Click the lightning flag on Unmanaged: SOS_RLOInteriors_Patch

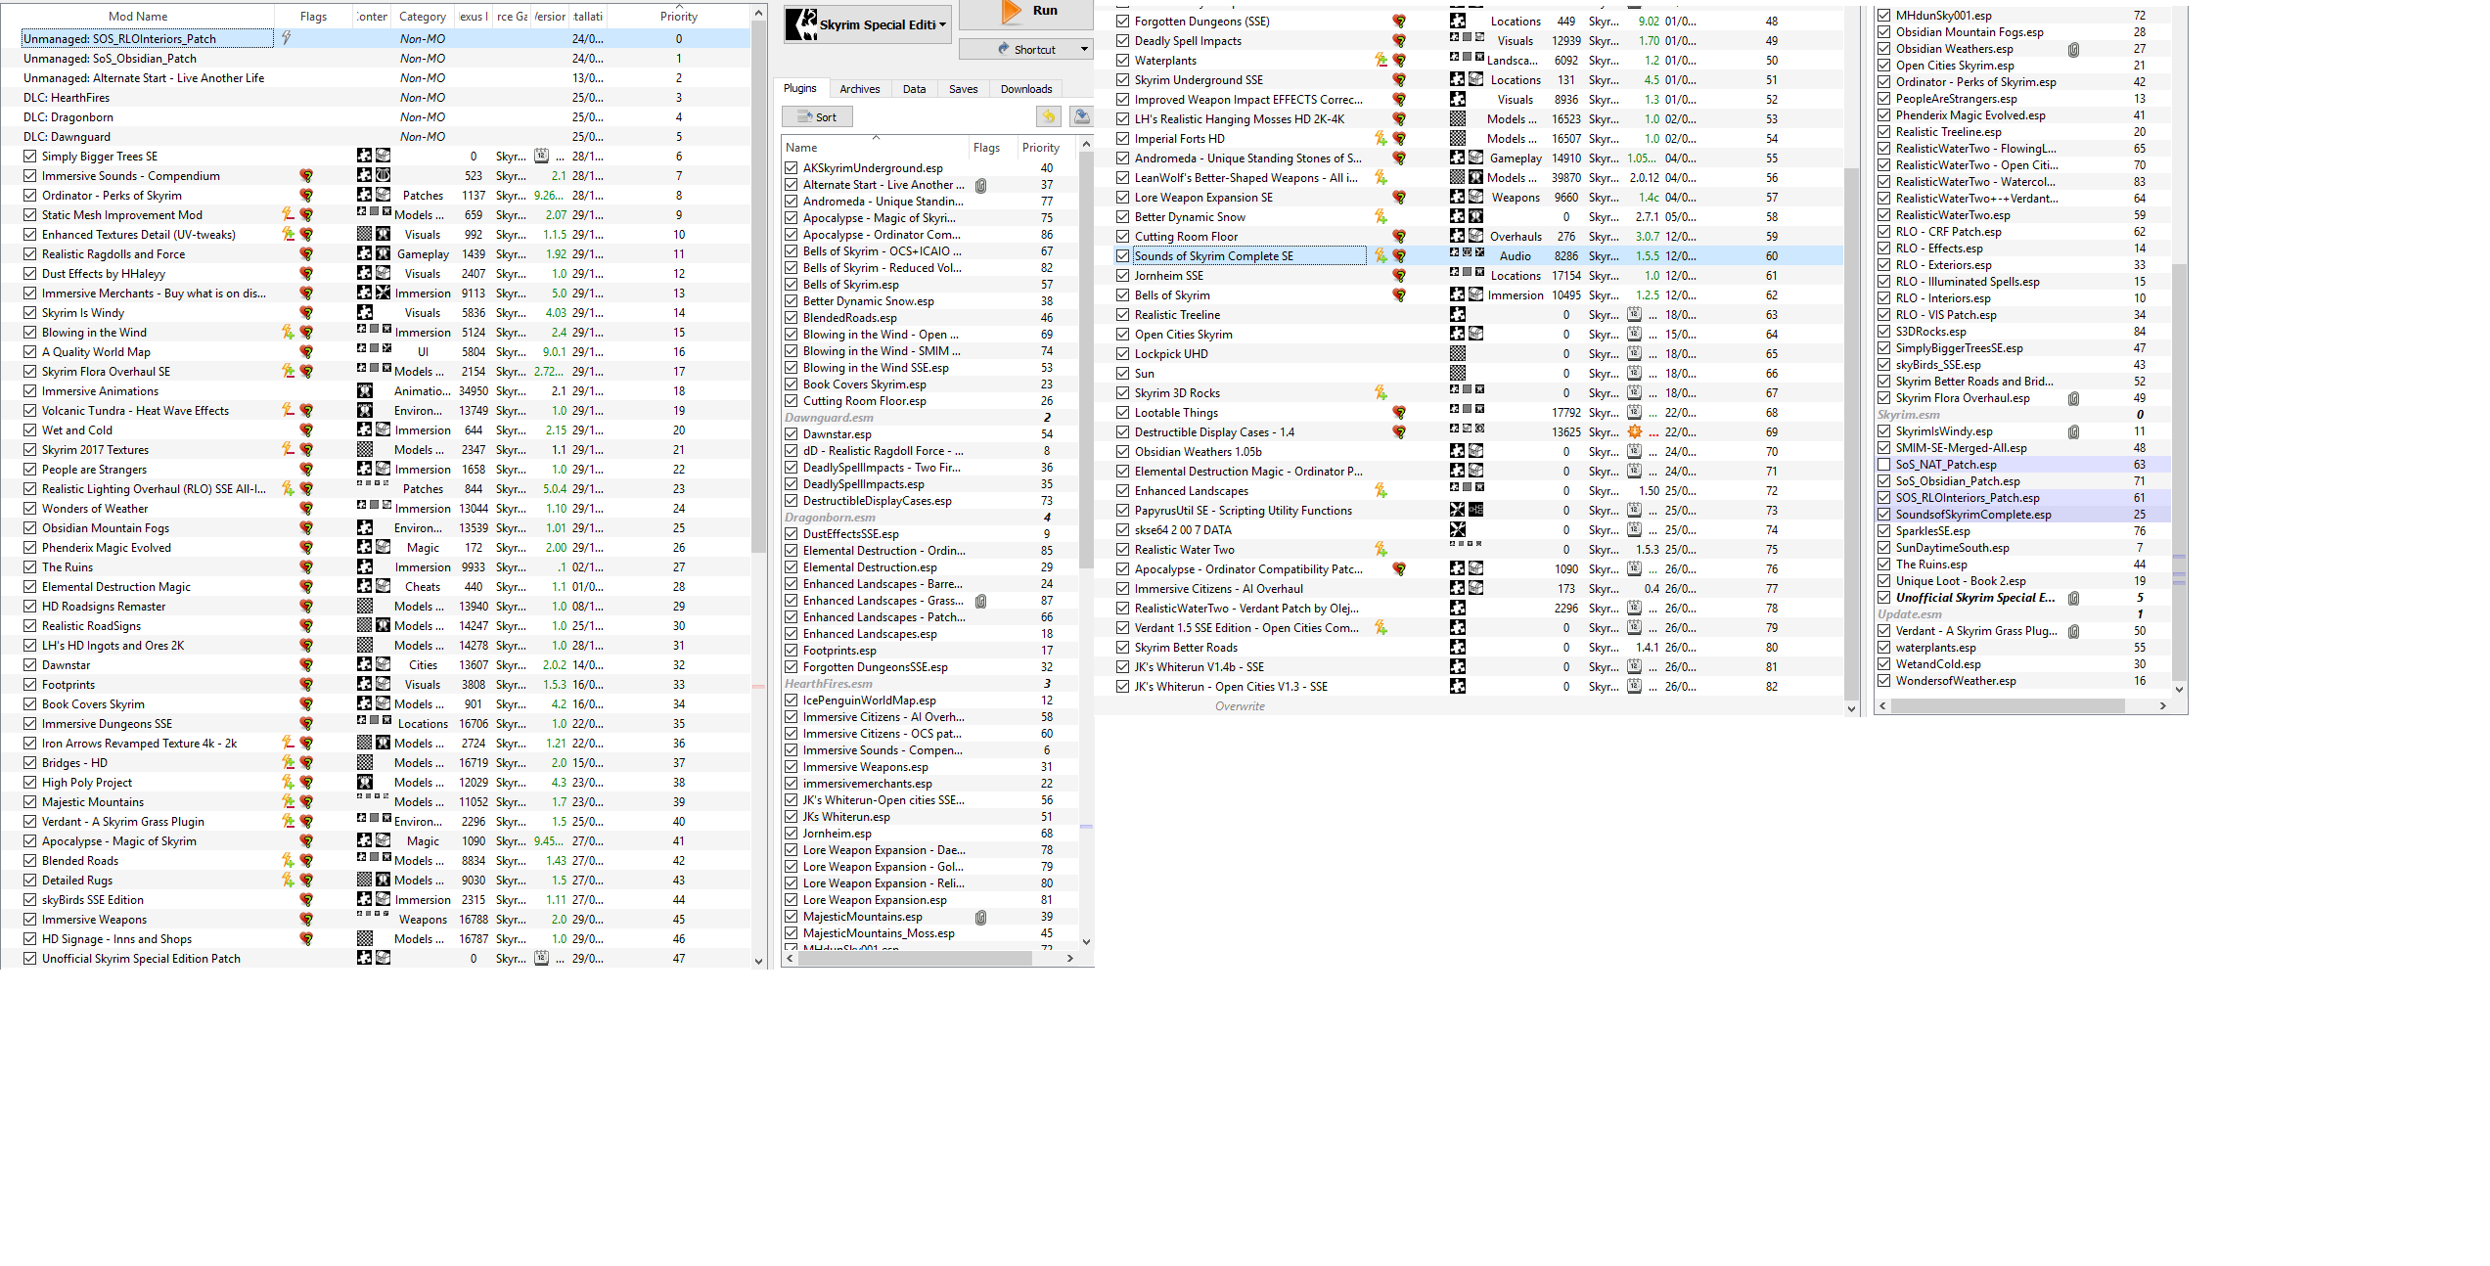tap(287, 38)
